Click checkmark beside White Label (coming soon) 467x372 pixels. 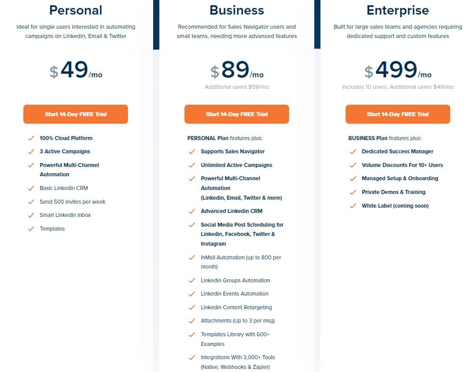tap(353, 206)
